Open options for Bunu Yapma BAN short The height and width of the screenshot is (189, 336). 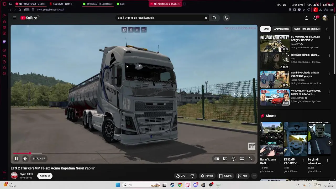coord(280,161)
